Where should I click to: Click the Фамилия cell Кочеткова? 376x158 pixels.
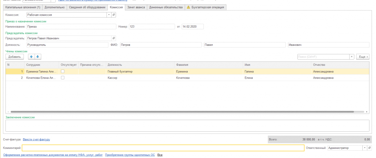click(x=209, y=78)
